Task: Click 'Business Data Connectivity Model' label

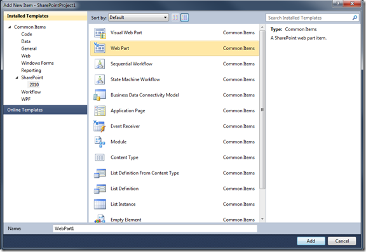Action: [145, 95]
